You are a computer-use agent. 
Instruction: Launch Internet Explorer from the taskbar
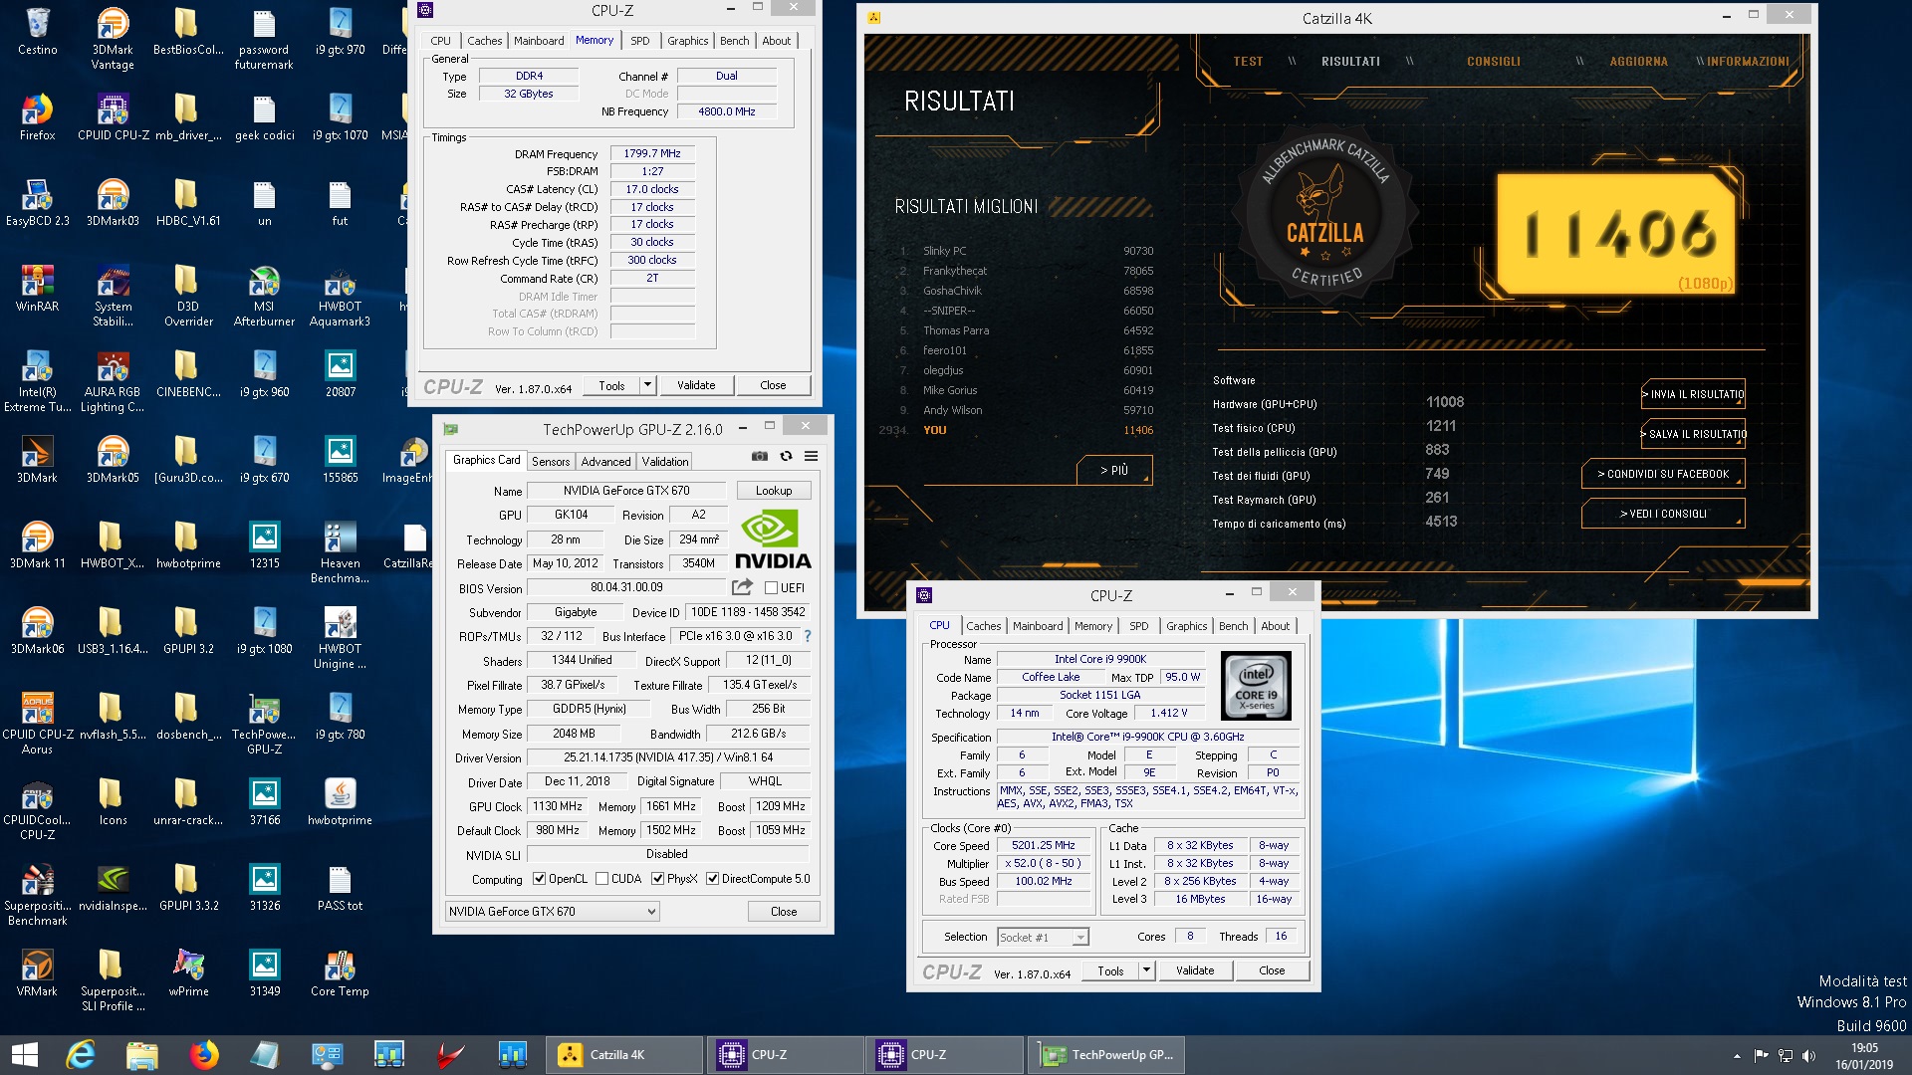click(81, 1055)
